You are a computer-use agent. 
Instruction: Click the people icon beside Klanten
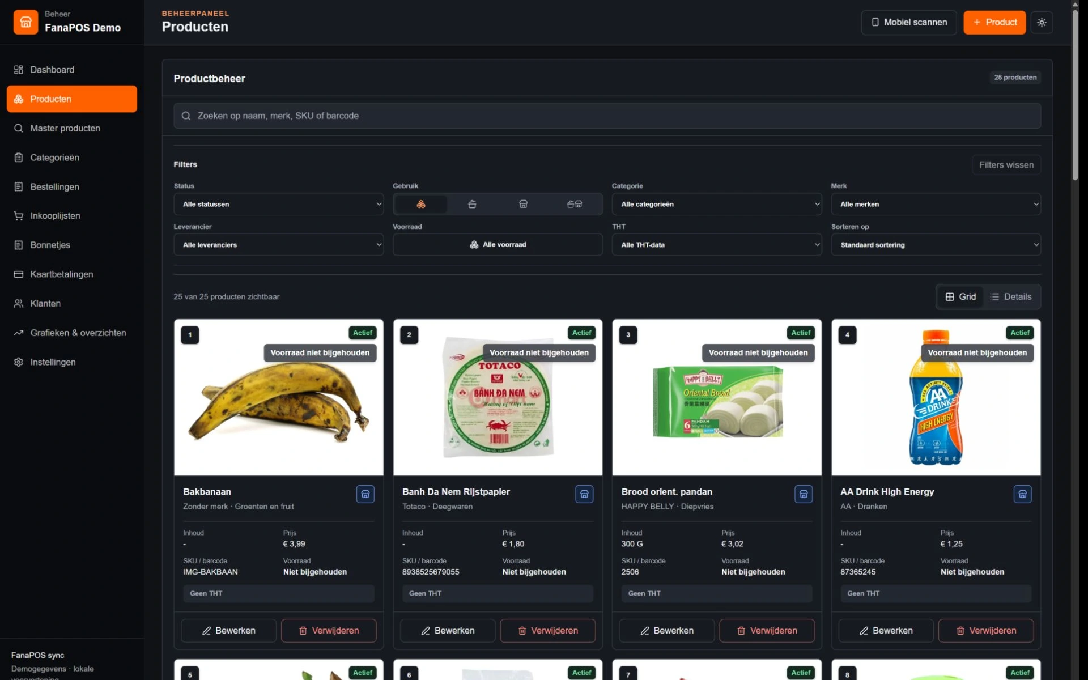19,304
